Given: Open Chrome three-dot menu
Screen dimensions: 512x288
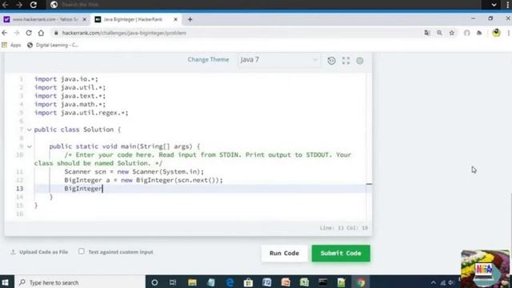Looking at the screenshot, I should (509, 33).
